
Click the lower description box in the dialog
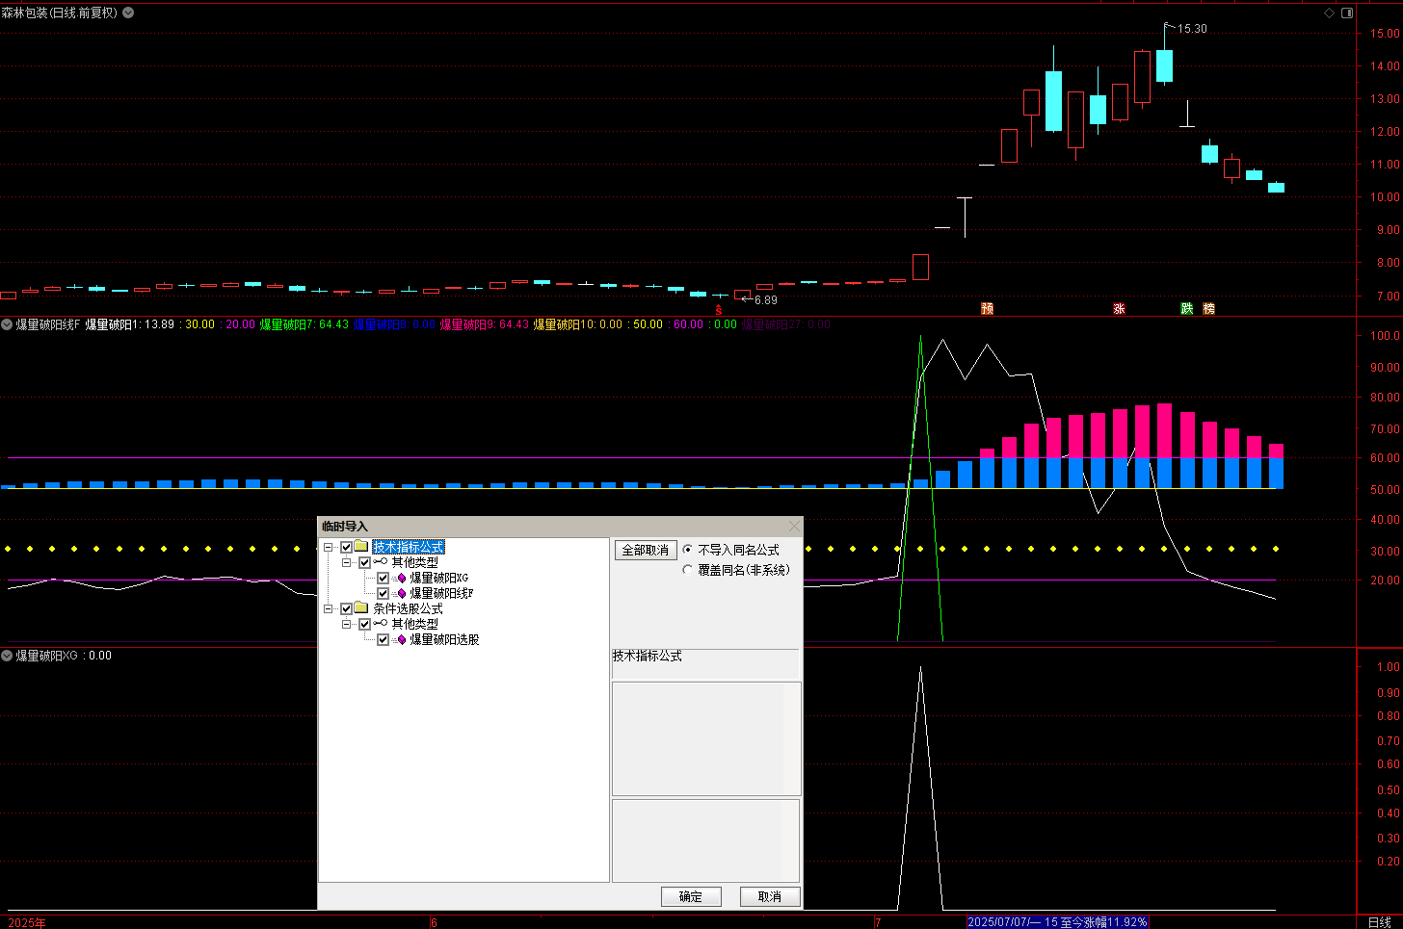[706, 840]
